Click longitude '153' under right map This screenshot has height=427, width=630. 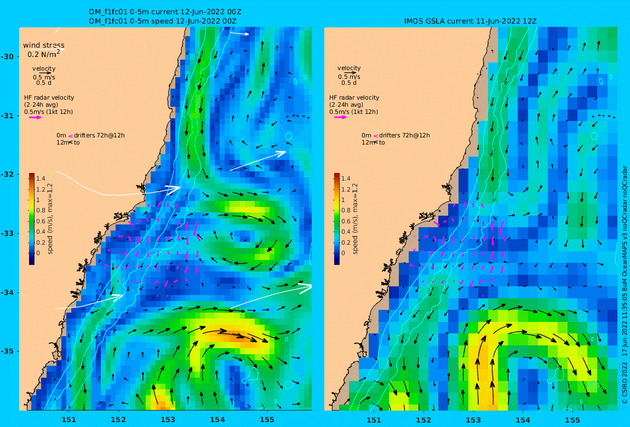click(x=473, y=420)
